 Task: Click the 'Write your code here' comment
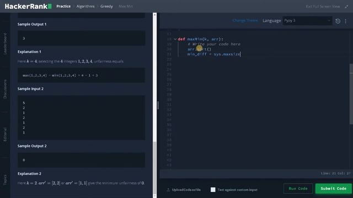(x=214, y=44)
